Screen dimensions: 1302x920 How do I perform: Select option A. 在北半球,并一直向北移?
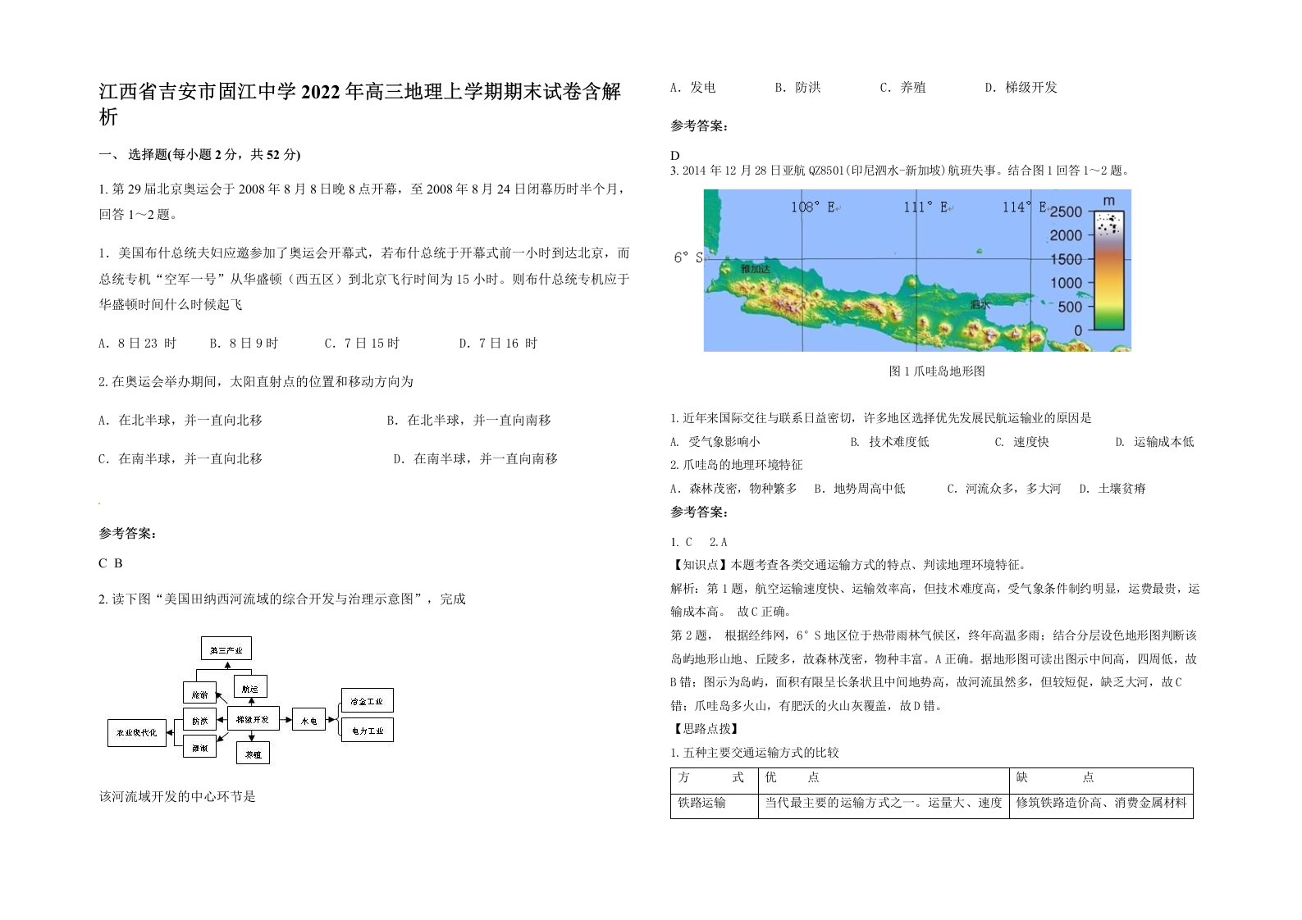point(180,421)
